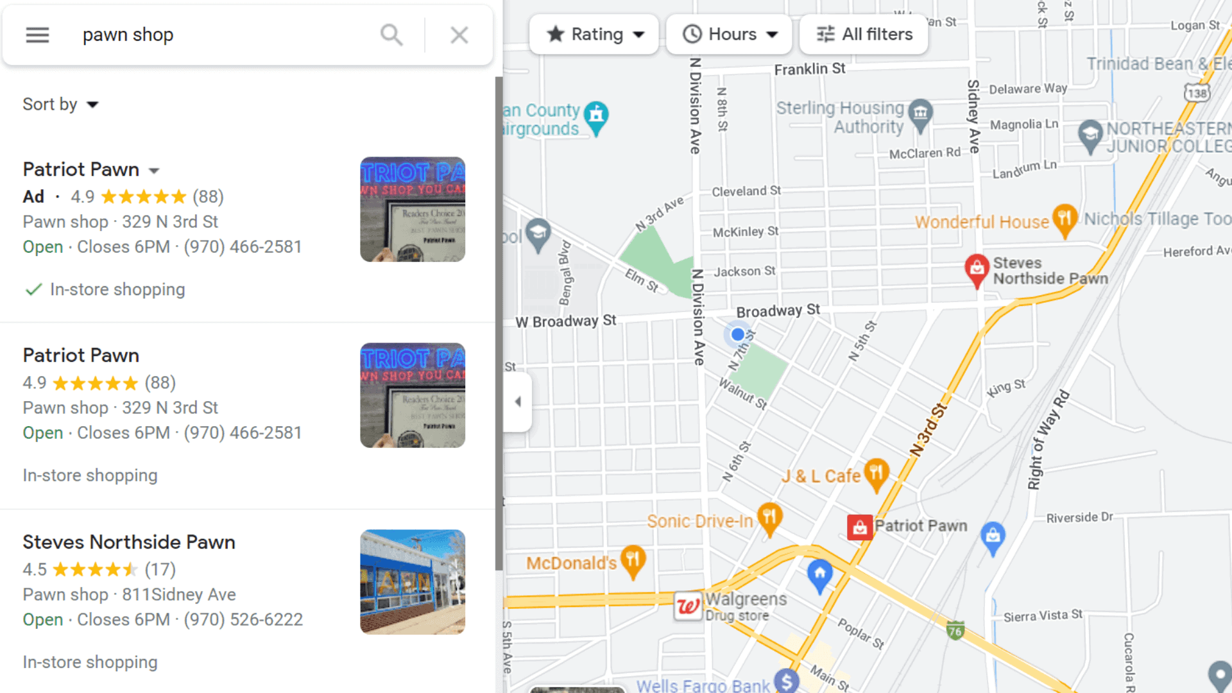The height and width of the screenshot is (693, 1232).
Task: Toggle the map panel collapse arrow
Action: 517,401
